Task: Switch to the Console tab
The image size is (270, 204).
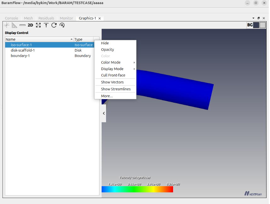Action: [x=12, y=18]
